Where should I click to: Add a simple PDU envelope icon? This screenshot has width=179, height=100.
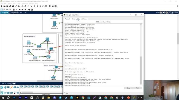point(29,9)
